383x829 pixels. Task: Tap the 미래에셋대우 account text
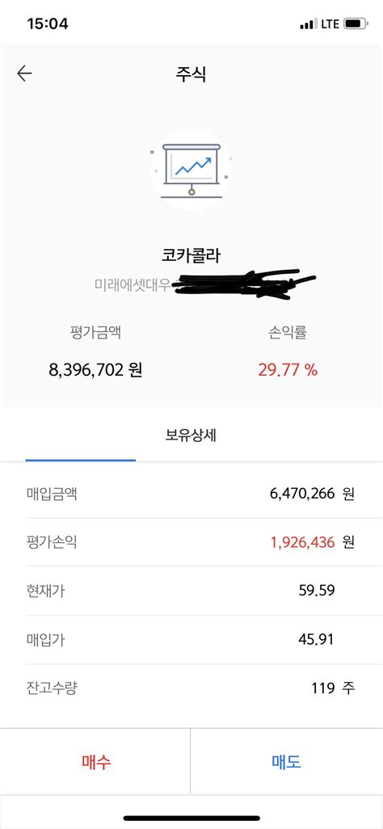point(133,285)
